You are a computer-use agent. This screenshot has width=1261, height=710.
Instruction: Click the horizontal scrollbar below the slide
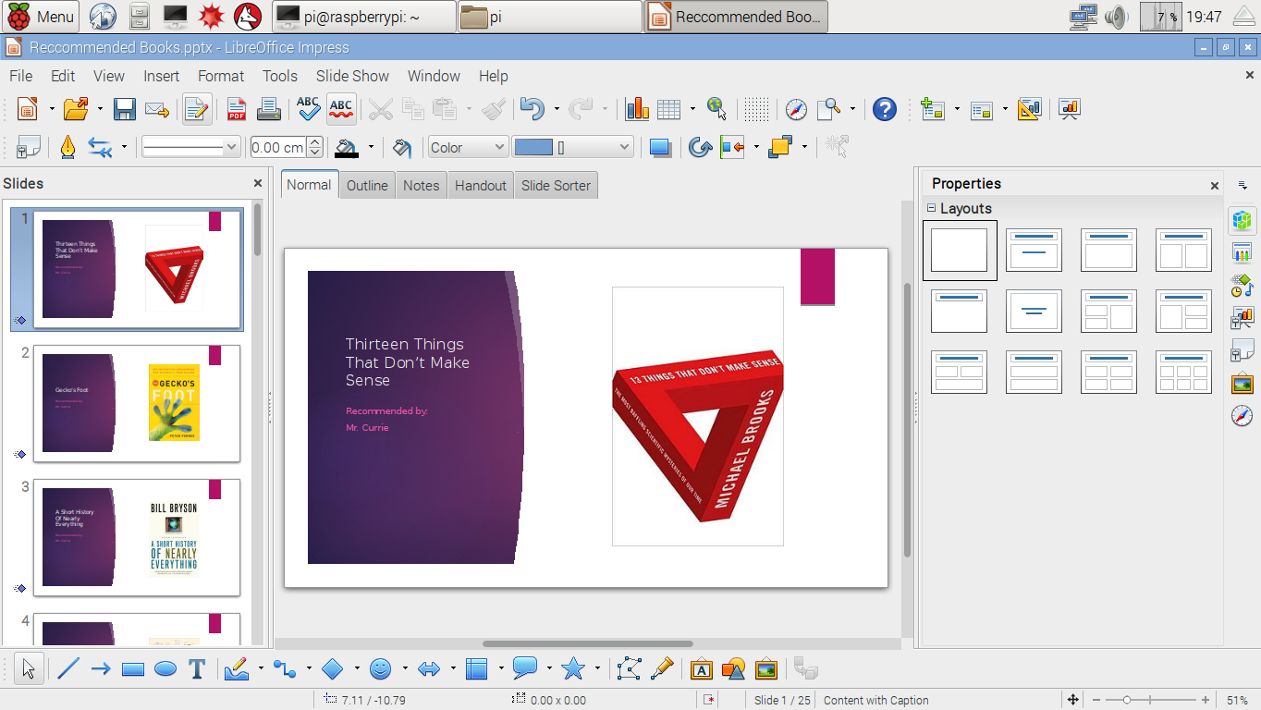tap(588, 643)
